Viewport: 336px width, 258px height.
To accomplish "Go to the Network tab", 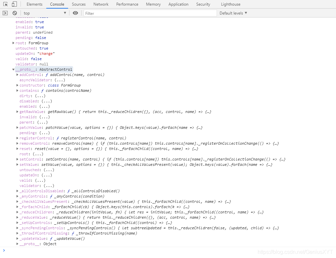I will click(x=101, y=4).
